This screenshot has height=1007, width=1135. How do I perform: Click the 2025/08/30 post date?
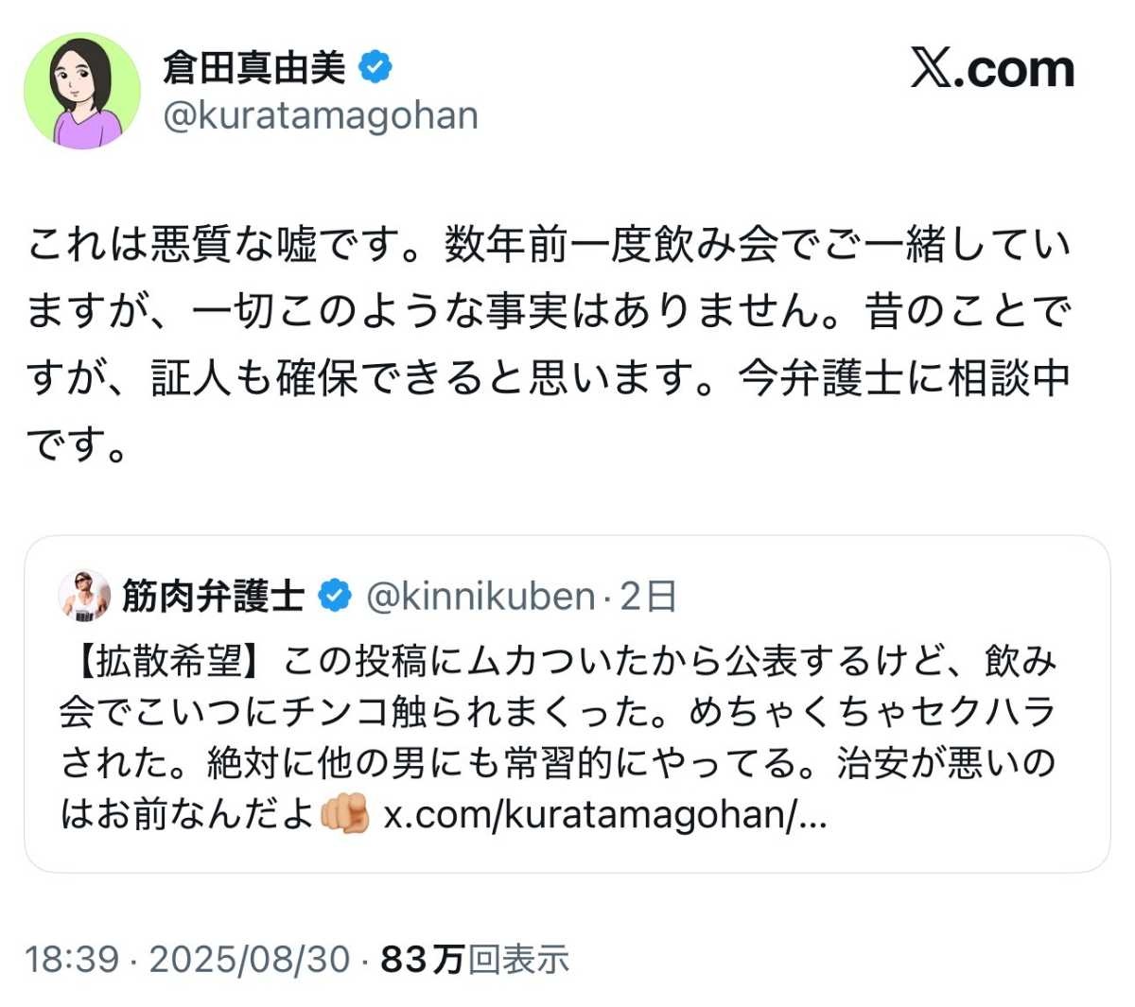click(250, 959)
